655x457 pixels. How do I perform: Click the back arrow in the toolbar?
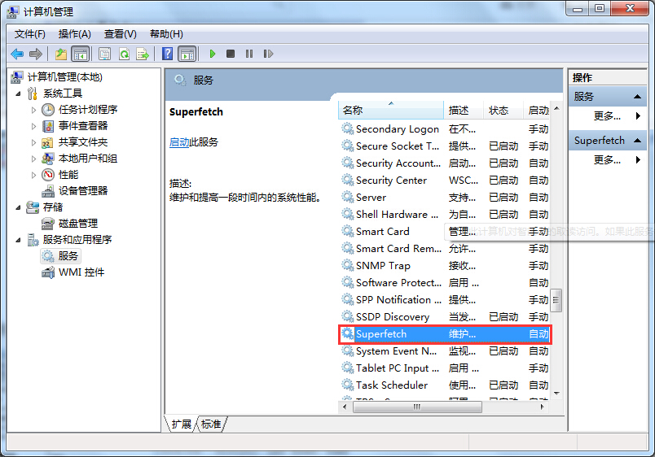coord(17,54)
